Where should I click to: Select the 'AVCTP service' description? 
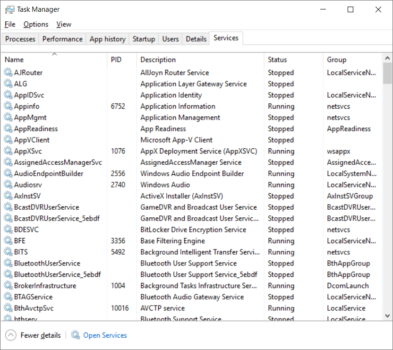tap(162, 308)
